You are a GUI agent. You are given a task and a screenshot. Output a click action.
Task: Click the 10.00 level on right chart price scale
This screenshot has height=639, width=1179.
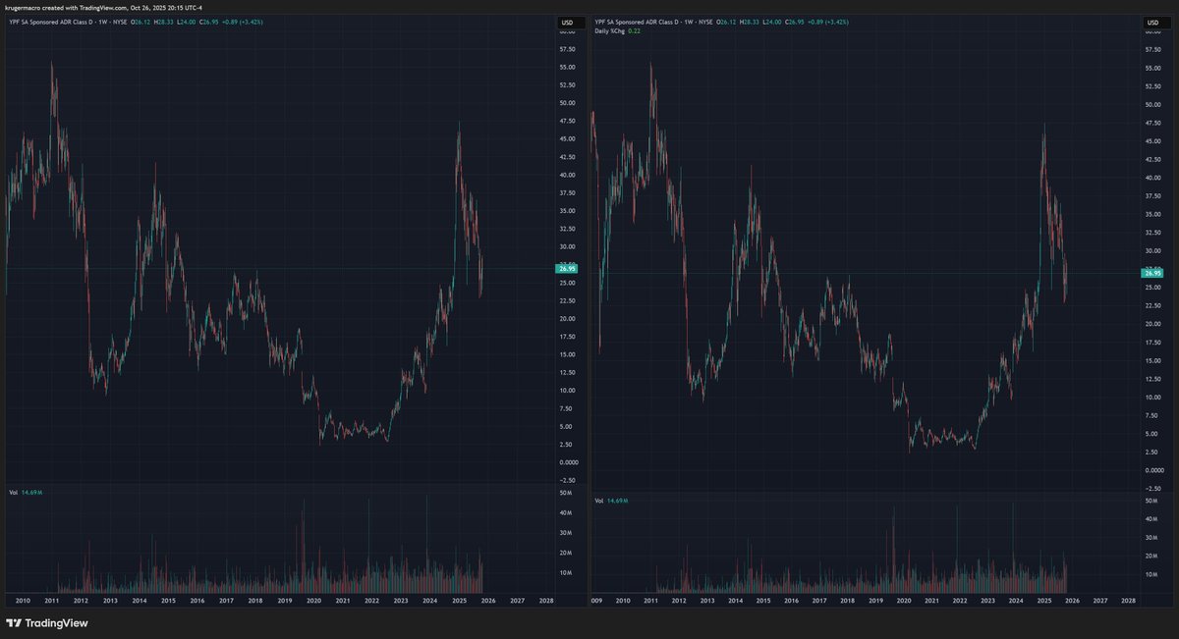point(1151,398)
